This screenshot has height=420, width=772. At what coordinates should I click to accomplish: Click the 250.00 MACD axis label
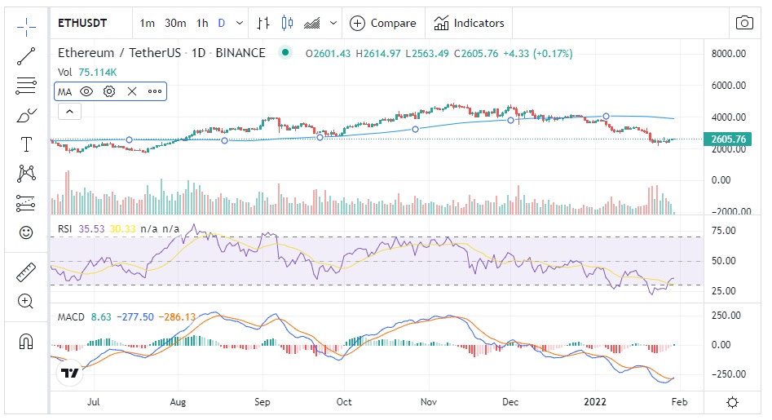(x=726, y=316)
